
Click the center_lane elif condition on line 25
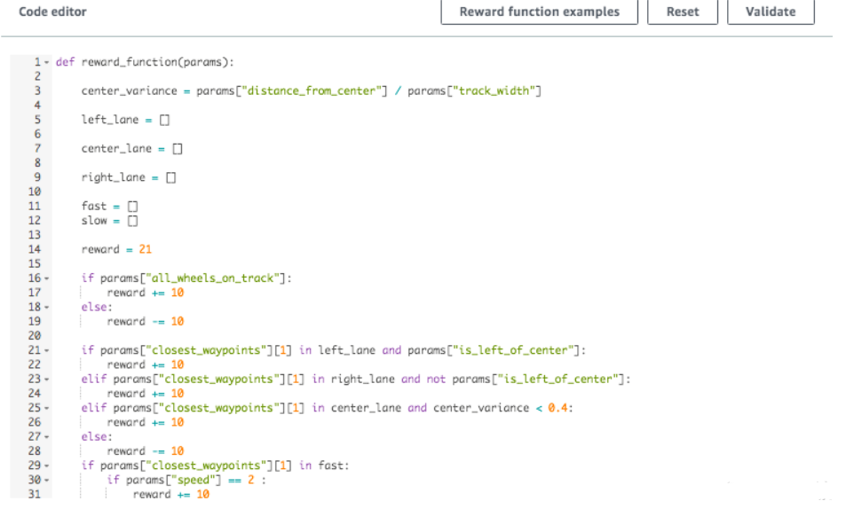(327, 408)
